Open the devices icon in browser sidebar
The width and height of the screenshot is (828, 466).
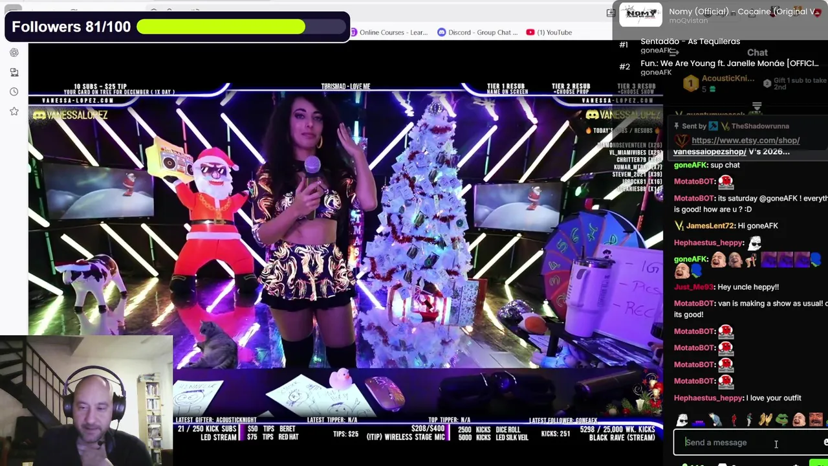(14, 72)
